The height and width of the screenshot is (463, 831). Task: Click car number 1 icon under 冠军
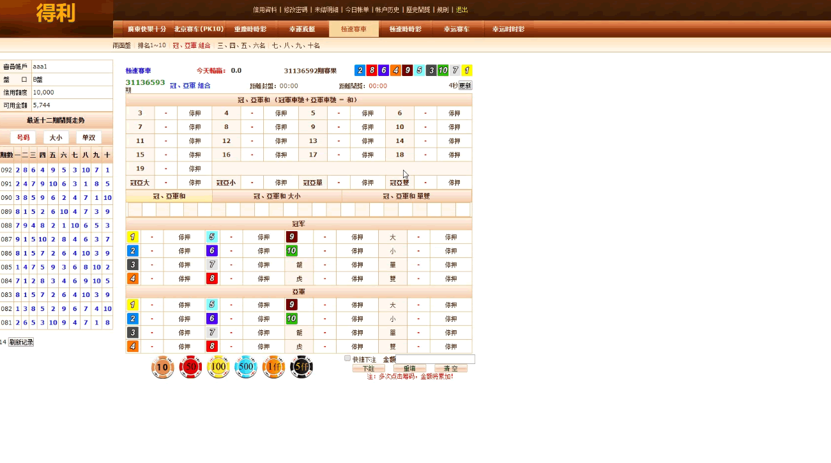coord(133,237)
